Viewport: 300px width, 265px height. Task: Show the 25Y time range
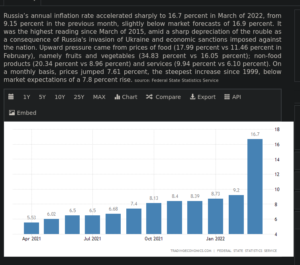click(x=79, y=97)
